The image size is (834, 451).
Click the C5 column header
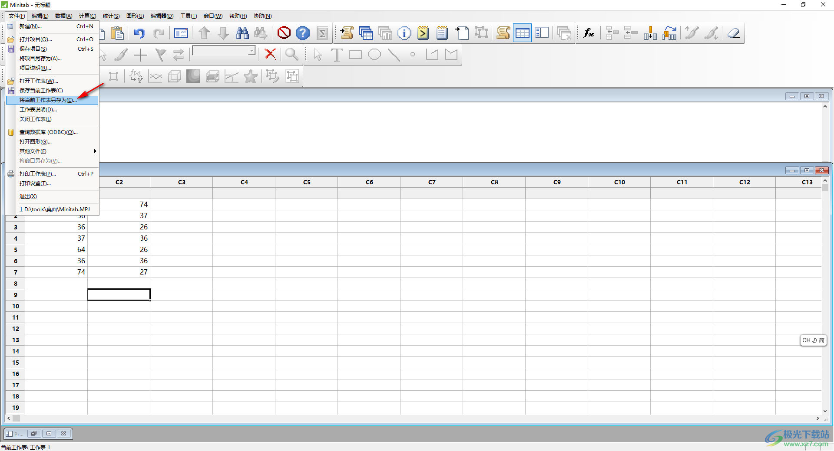click(307, 182)
